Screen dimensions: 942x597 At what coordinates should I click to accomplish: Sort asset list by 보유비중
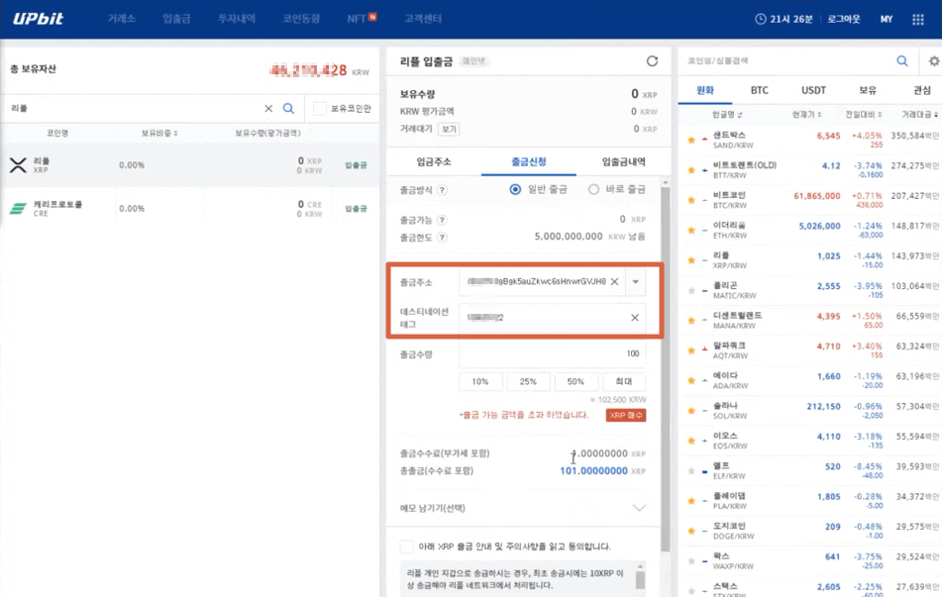[x=159, y=134]
